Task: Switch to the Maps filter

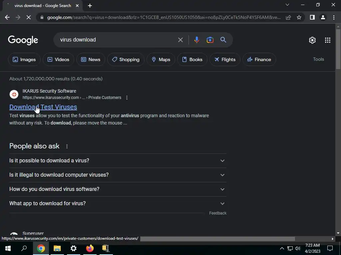Action: click(x=161, y=59)
